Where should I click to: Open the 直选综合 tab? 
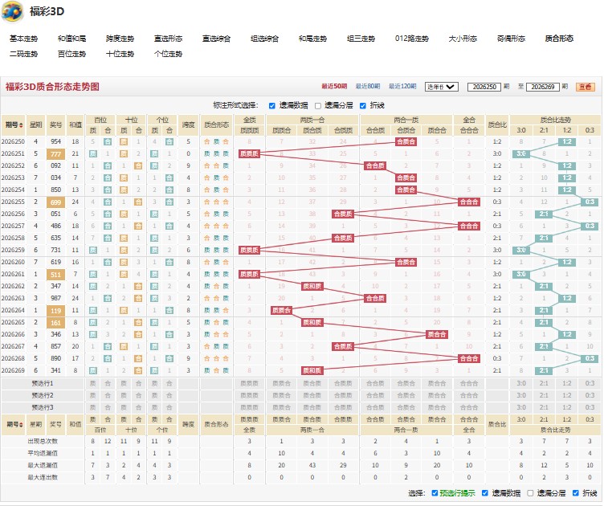coord(216,39)
